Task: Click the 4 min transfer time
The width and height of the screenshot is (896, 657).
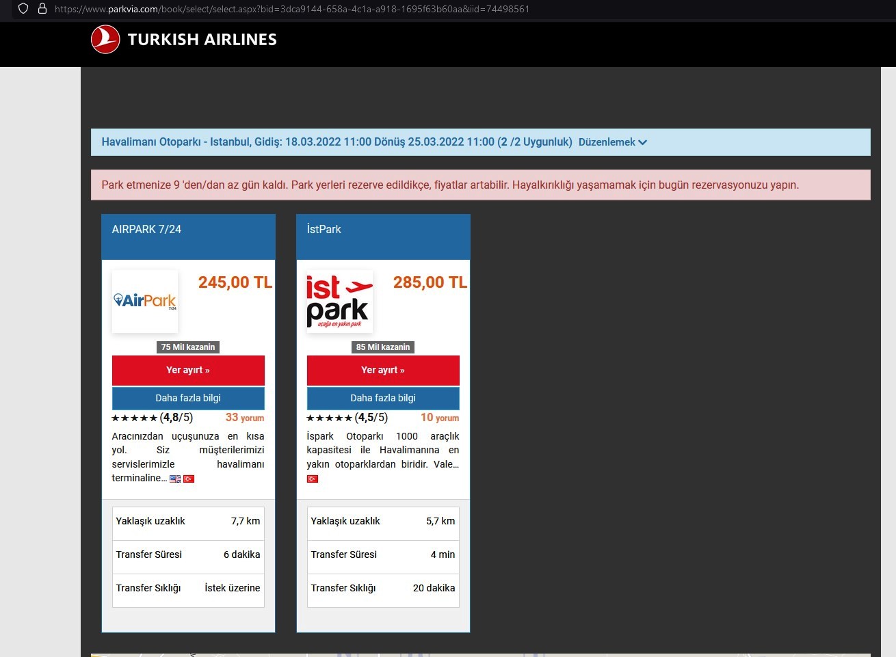Action: [443, 554]
